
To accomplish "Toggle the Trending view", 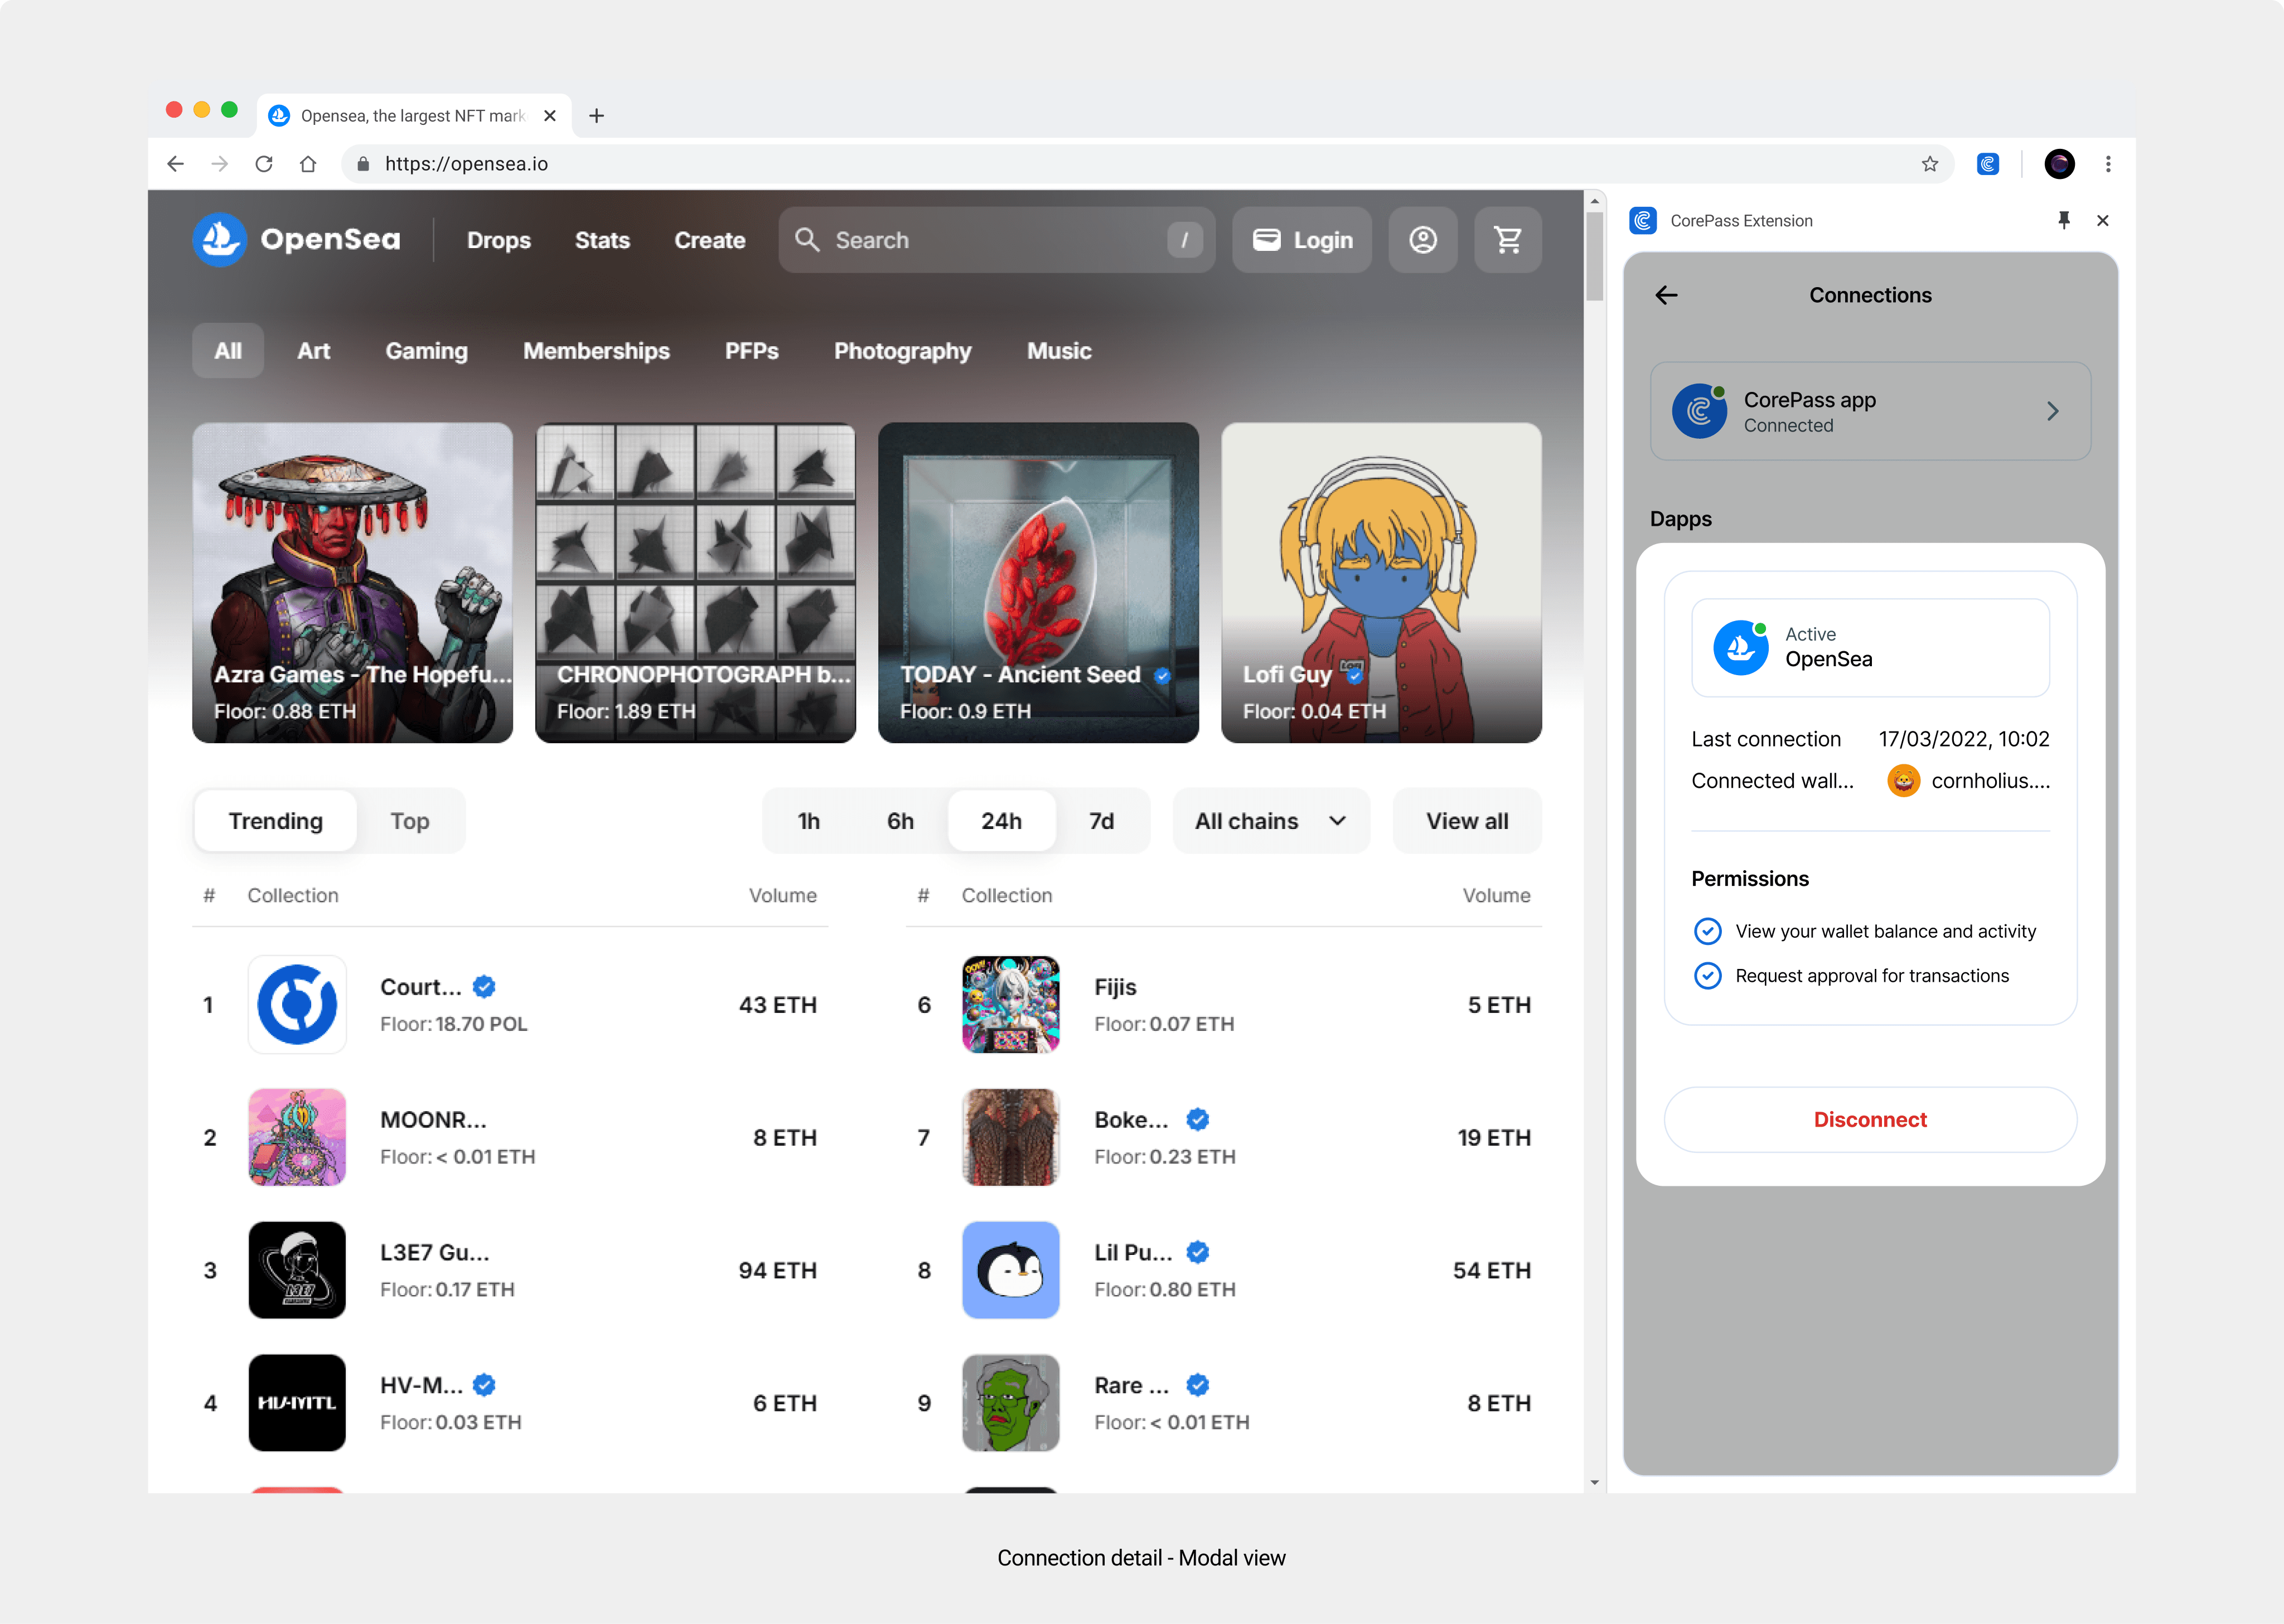I will click(x=275, y=821).
